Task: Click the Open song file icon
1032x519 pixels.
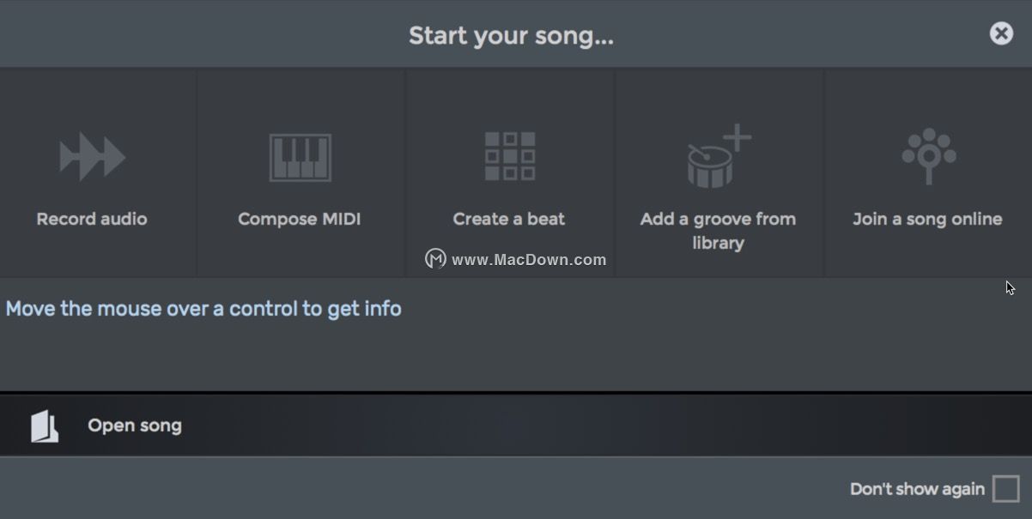Action: 45,425
